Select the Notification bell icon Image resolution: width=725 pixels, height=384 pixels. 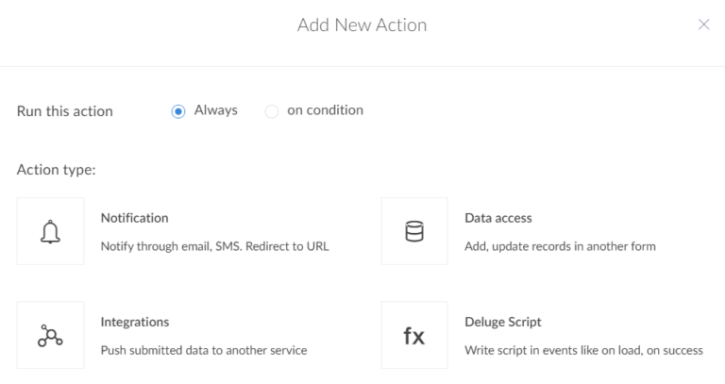(50, 231)
